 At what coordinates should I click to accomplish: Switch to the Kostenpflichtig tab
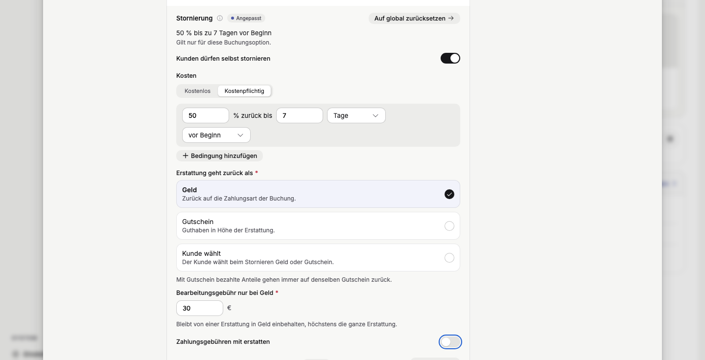coord(244,91)
